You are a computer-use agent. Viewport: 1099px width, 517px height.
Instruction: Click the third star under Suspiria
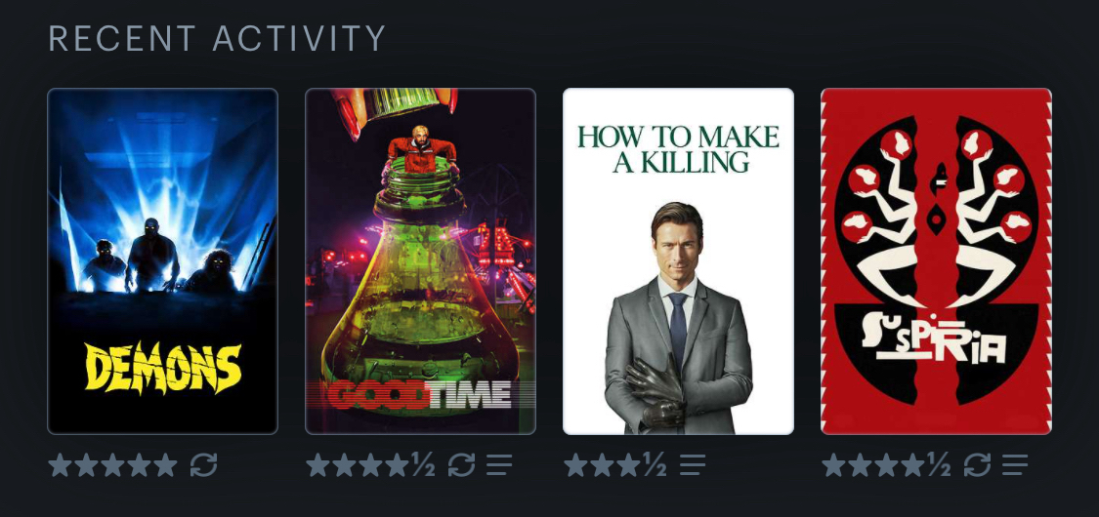coord(887,464)
